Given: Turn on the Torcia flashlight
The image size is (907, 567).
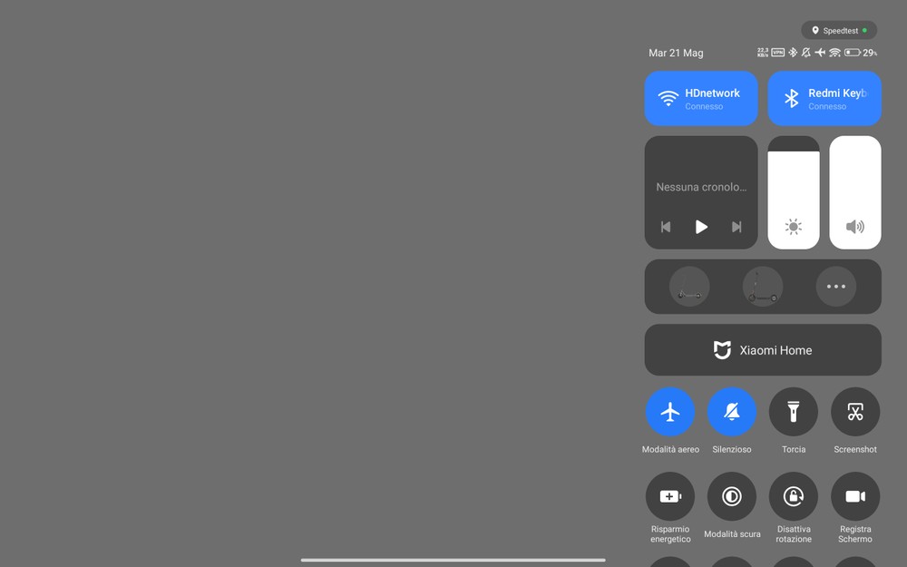Looking at the screenshot, I should (x=794, y=412).
